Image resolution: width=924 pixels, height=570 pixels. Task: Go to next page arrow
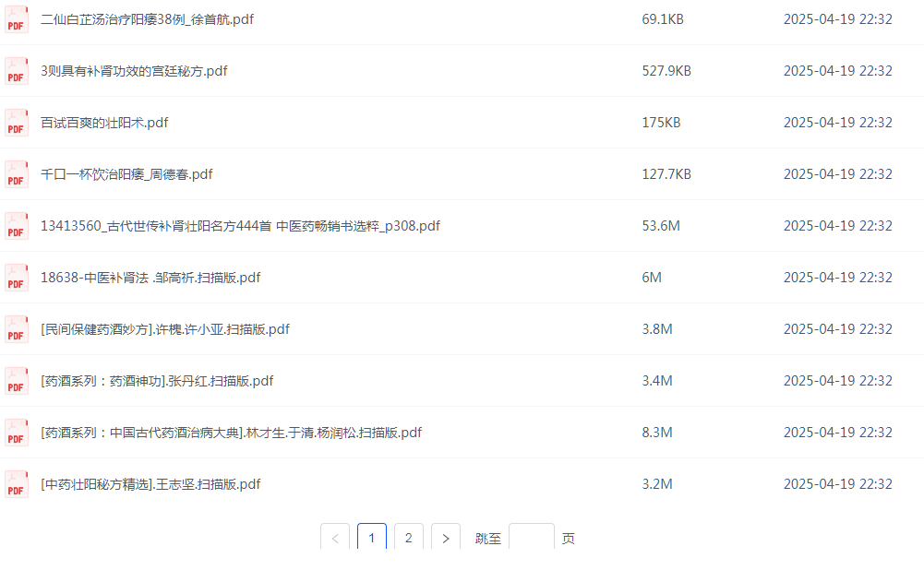pyautogui.click(x=446, y=538)
